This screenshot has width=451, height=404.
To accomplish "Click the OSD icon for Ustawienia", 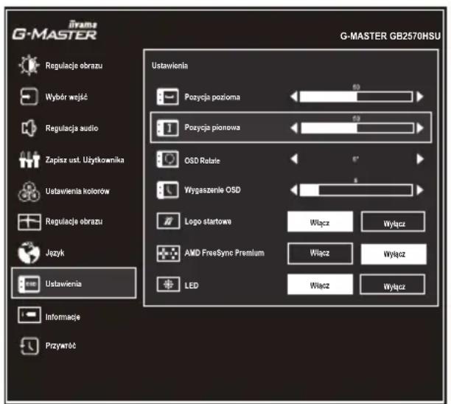I will [x=29, y=284].
